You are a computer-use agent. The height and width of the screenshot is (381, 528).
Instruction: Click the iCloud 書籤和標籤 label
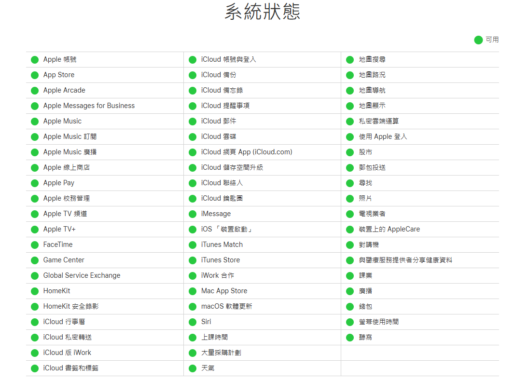(71, 368)
